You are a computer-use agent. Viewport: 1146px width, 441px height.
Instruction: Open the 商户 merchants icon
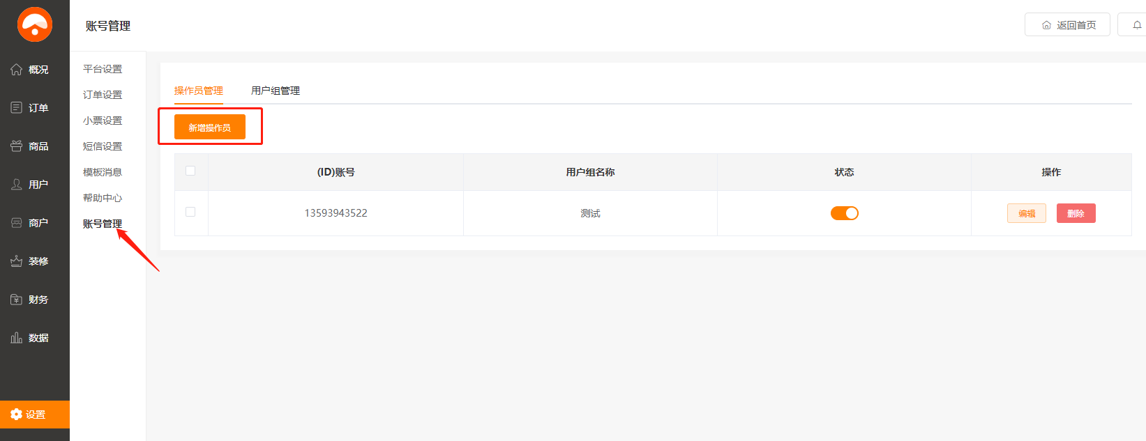(x=17, y=223)
